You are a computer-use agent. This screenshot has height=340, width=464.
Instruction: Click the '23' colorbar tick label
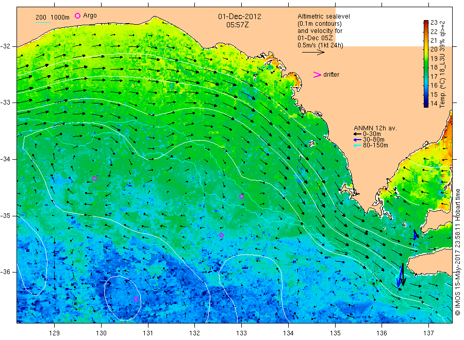click(x=434, y=23)
